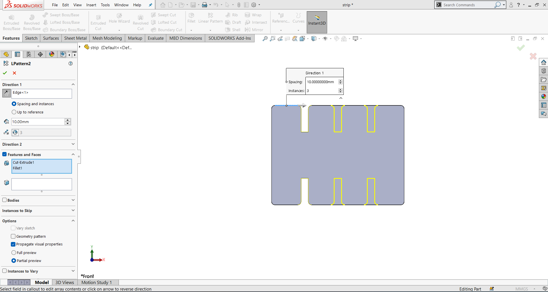Expand the strip flyout tree arrow

point(80,47)
